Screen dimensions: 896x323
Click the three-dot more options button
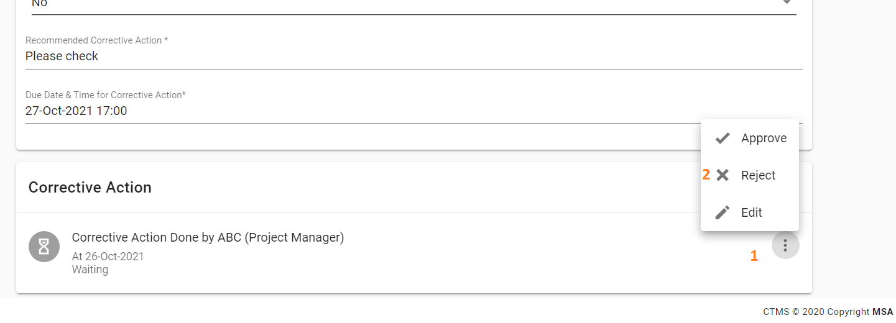(785, 245)
